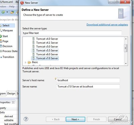Select the Start node palette icon
Image resolution: width=134 pixels, height=125 pixels.
coord(1,36)
